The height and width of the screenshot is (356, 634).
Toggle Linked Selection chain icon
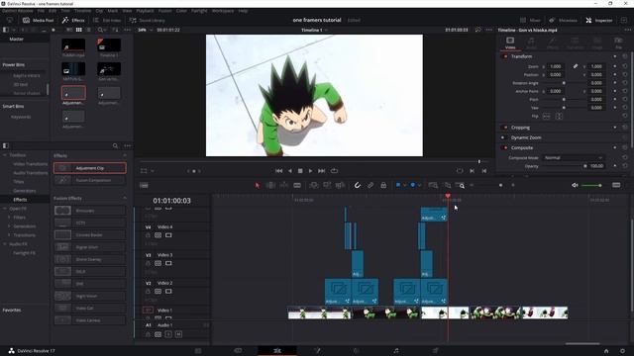click(370, 185)
